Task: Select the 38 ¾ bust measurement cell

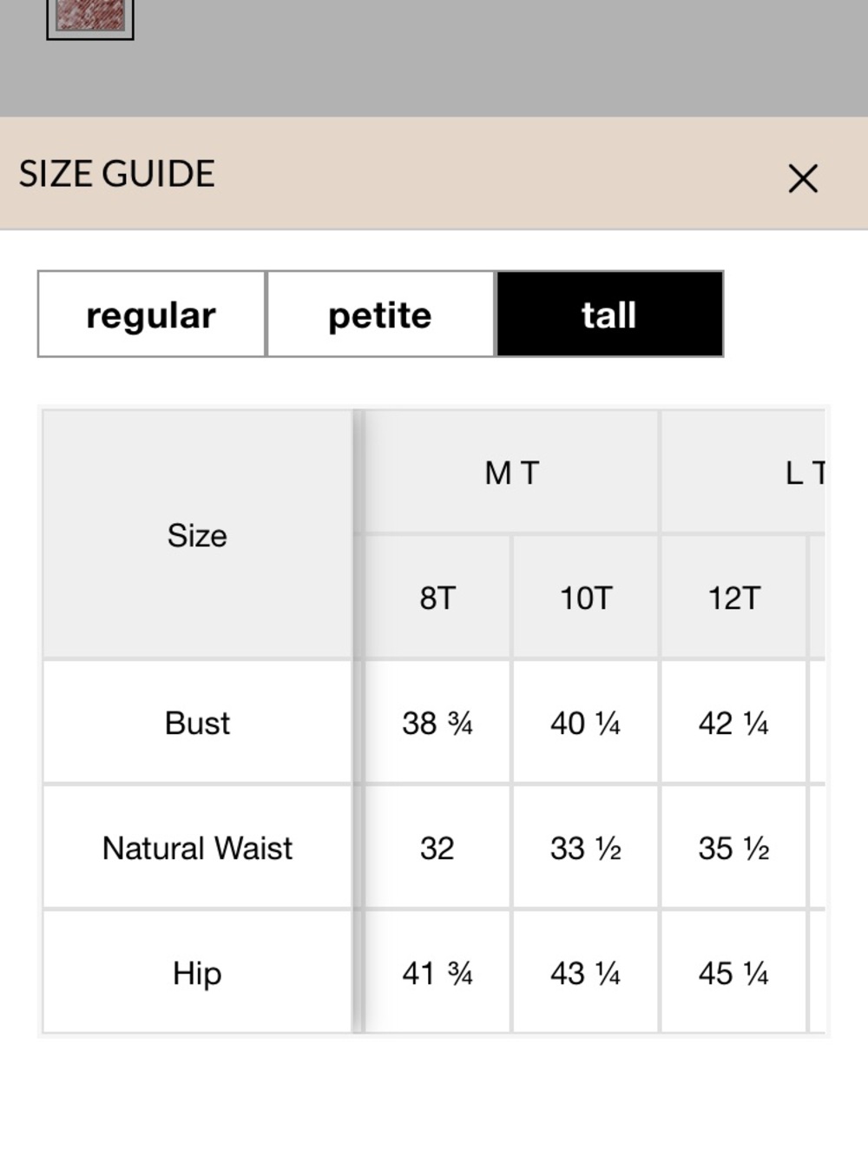Action: click(437, 722)
